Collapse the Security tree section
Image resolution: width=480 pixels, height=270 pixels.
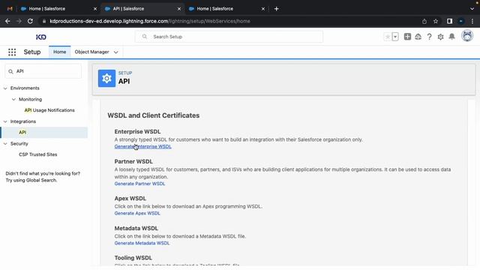pos(5,143)
